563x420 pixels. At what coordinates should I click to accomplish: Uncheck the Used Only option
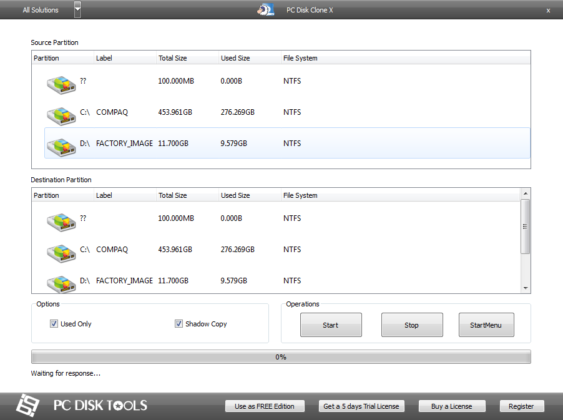coord(54,323)
